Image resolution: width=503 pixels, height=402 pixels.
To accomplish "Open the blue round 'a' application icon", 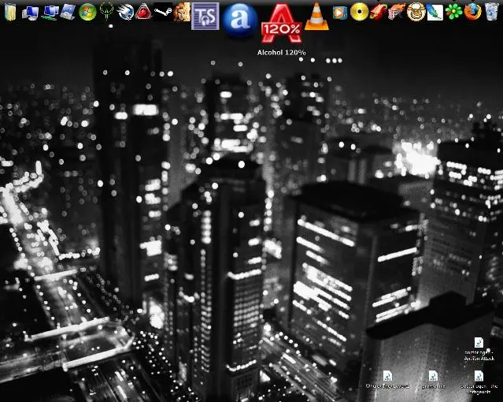I will click(237, 18).
